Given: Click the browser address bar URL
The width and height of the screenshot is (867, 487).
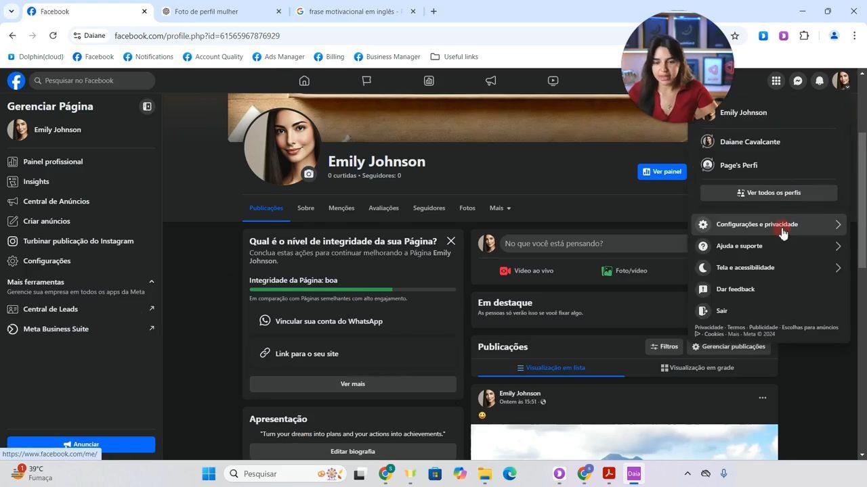Looking at the screenshot, I should tap(197, 36).
